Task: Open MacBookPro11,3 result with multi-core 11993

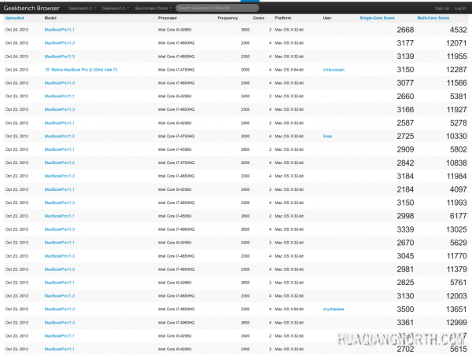Action: point(59,203)
